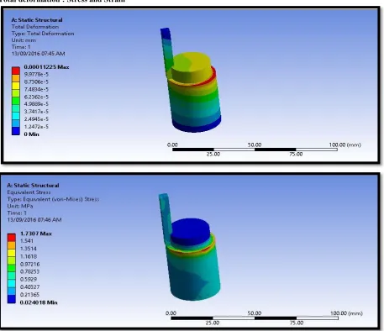This screenshot has width=384, height=331.
Task: Click the 'A: Static Structural' heading in top viewport
Action: click(x=37, y=20)
